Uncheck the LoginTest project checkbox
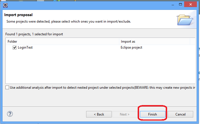Viewport: 200px width, 124px height. (14, 47)
